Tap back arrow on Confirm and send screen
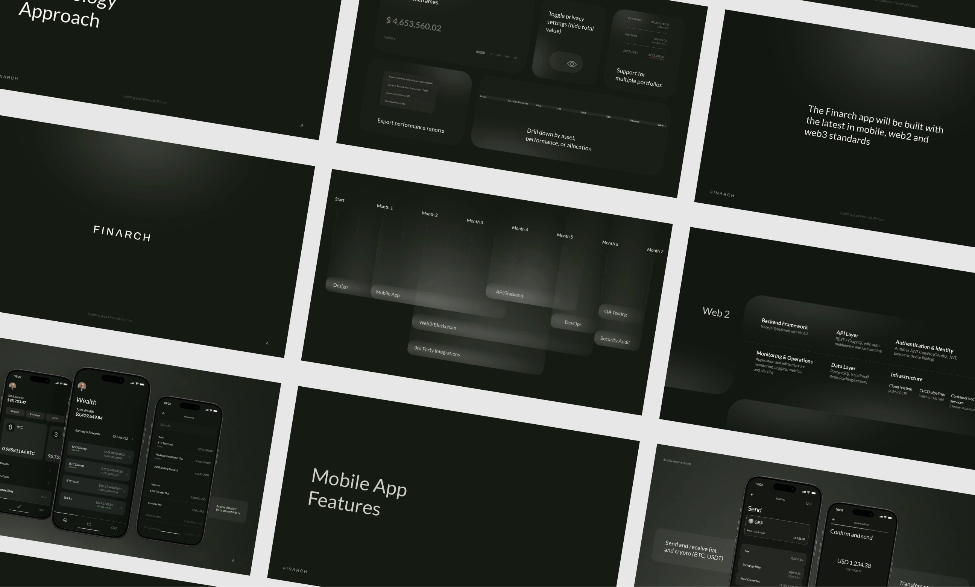 pos(833,519)
